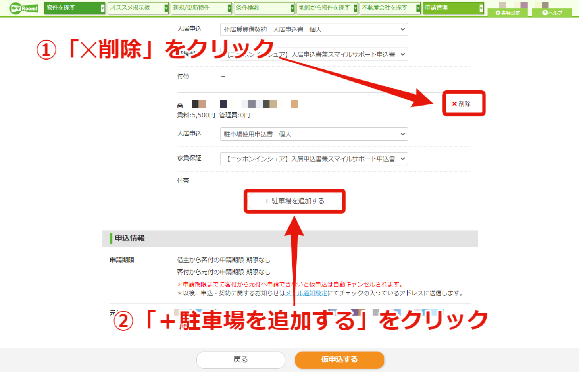Open the 条件検索 menu
The height and width of the screenshot is (372, 579).
coord(264,8)
